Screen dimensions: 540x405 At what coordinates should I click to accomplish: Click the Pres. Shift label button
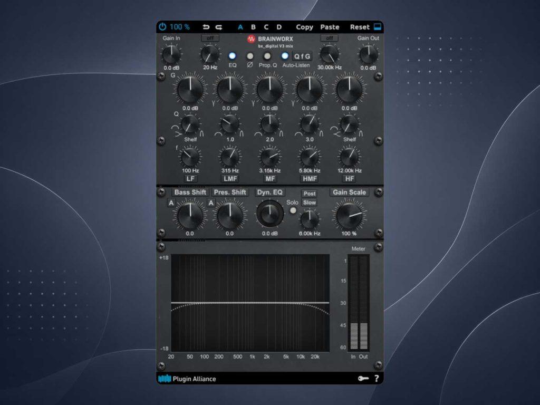pyautogui.click(x=230, y=192)
